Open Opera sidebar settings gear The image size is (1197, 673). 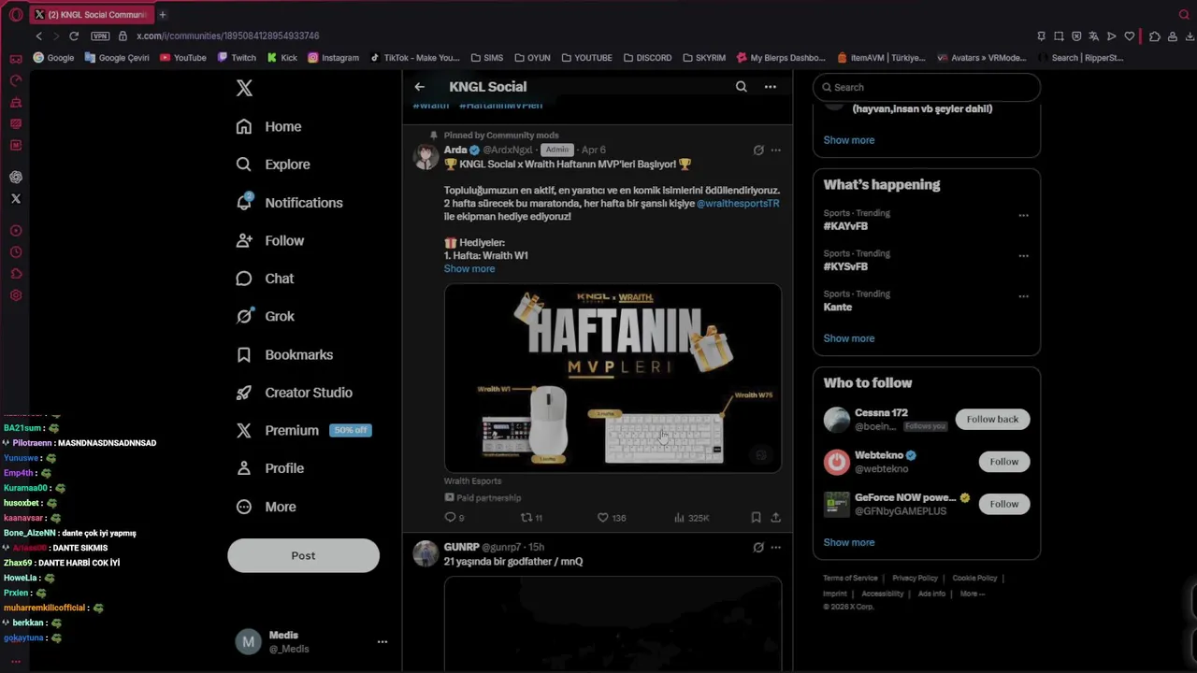(16, 296)
